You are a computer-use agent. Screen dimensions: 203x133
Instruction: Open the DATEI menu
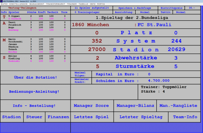pyautogui.click(x=4, y=4)
